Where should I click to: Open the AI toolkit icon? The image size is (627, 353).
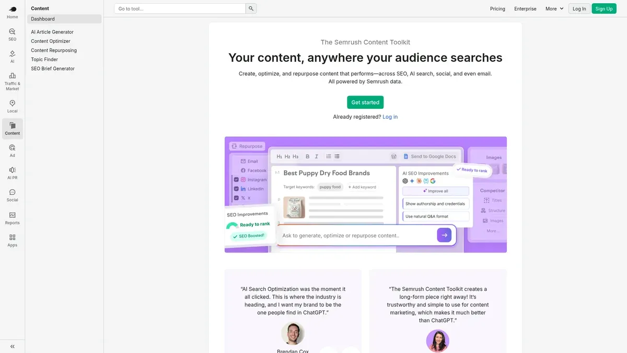coord(13,56)
